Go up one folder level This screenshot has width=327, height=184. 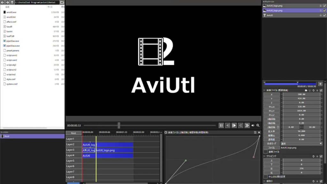pyautogui.click(x=12, y=2)
